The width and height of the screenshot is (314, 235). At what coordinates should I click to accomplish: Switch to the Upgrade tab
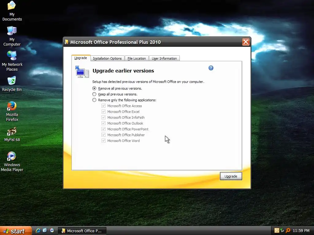click(x=81, y=58)
